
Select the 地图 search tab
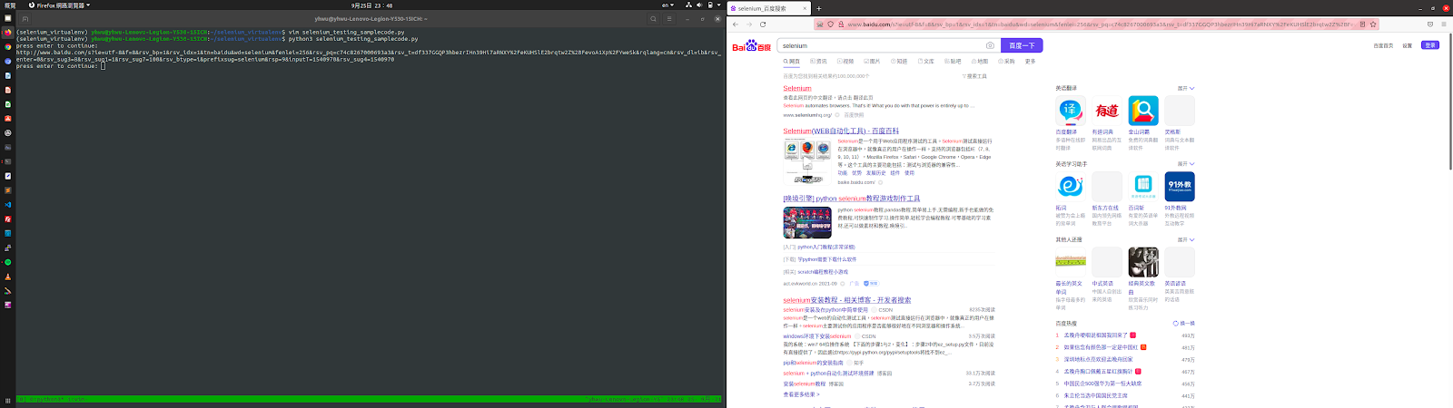[x=979, y=62]
